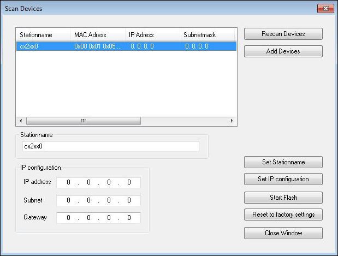
Task: Click first octet of Gateway field
Action: click(68, 218)
